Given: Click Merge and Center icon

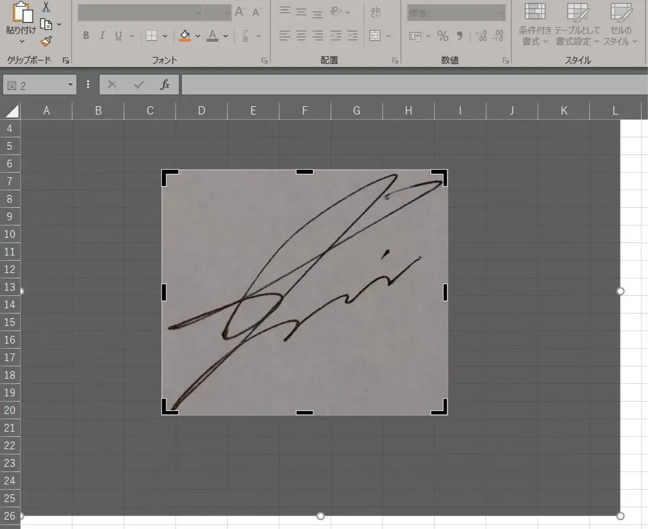Looking at the screenshot, I should click(x=375, y=35).
